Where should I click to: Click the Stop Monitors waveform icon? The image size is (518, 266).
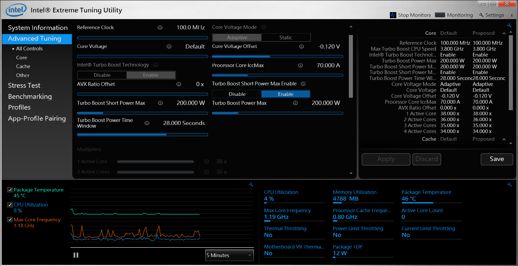[x=393, y=15]
